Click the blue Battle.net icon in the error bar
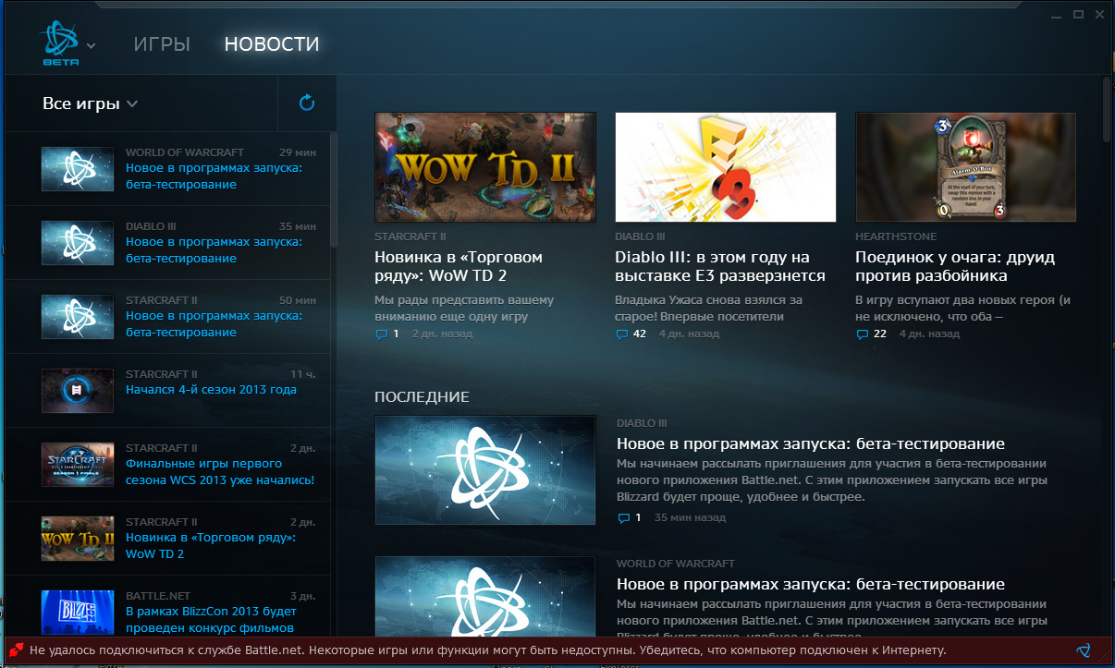The image size is (1115, 668). pos(1084,650)
